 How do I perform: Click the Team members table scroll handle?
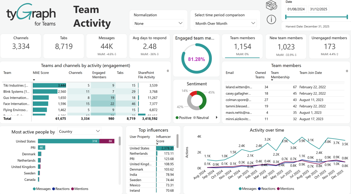point(347,71)
